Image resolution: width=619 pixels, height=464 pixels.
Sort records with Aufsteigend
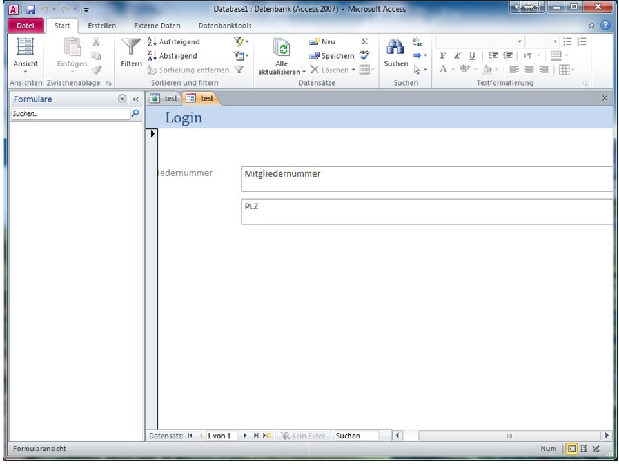173,41
